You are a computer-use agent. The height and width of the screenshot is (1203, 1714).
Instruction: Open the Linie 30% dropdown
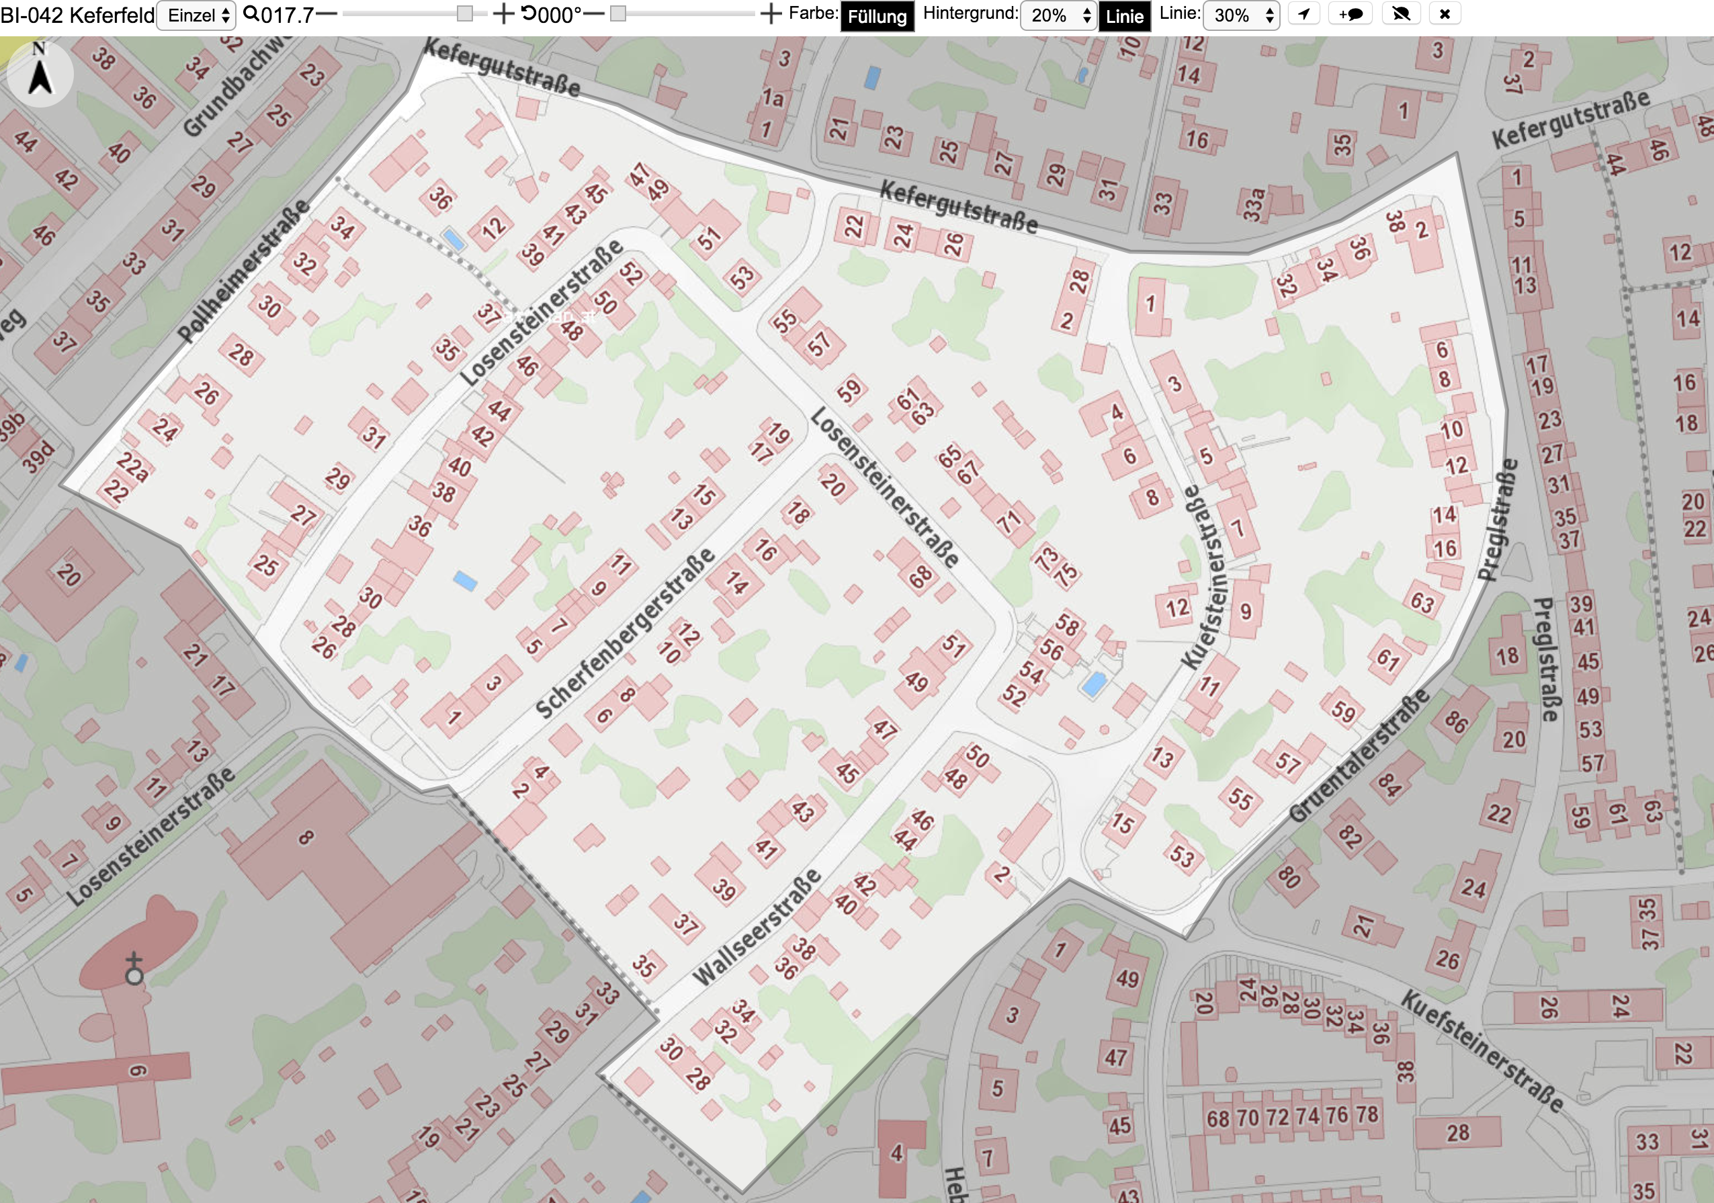(x=1242, y=15)
